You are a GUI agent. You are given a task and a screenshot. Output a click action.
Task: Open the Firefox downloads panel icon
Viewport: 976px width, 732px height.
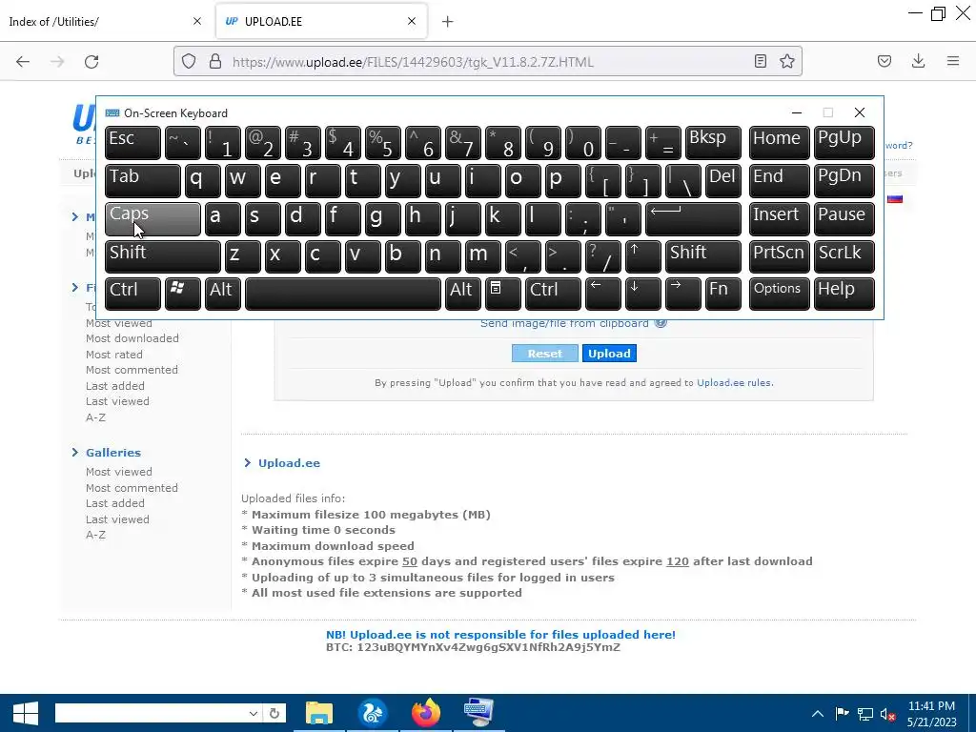click(918, 61)
